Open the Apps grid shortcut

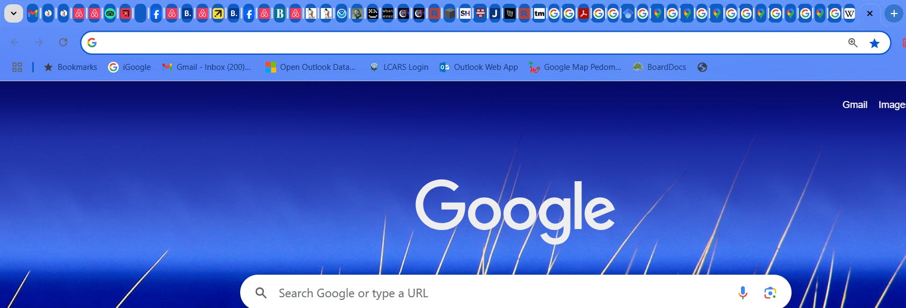17,67
